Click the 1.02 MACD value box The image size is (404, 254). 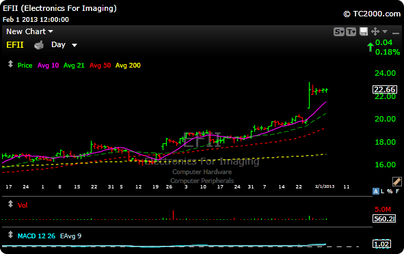(x=381, y=244)
